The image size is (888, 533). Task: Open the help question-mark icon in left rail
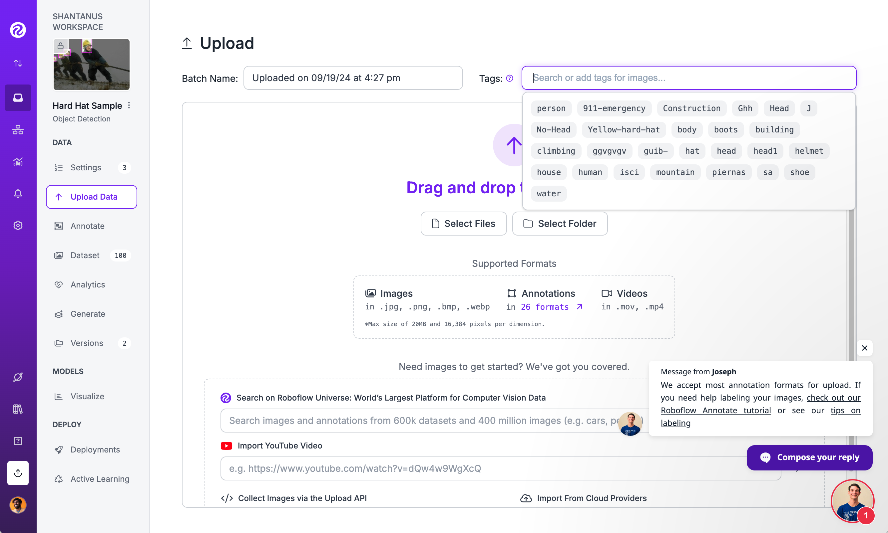tap(18, 441)
